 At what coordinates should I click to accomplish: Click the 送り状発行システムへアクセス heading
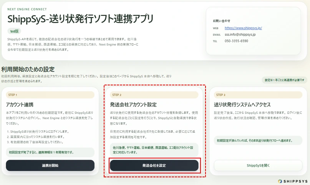(x=242, y=105)
